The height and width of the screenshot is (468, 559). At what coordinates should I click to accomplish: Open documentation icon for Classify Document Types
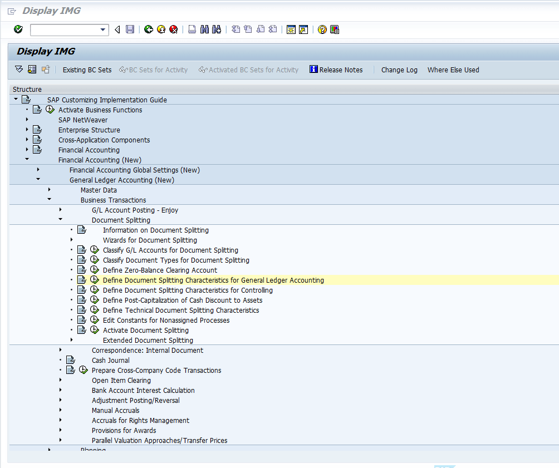point(82,259)
